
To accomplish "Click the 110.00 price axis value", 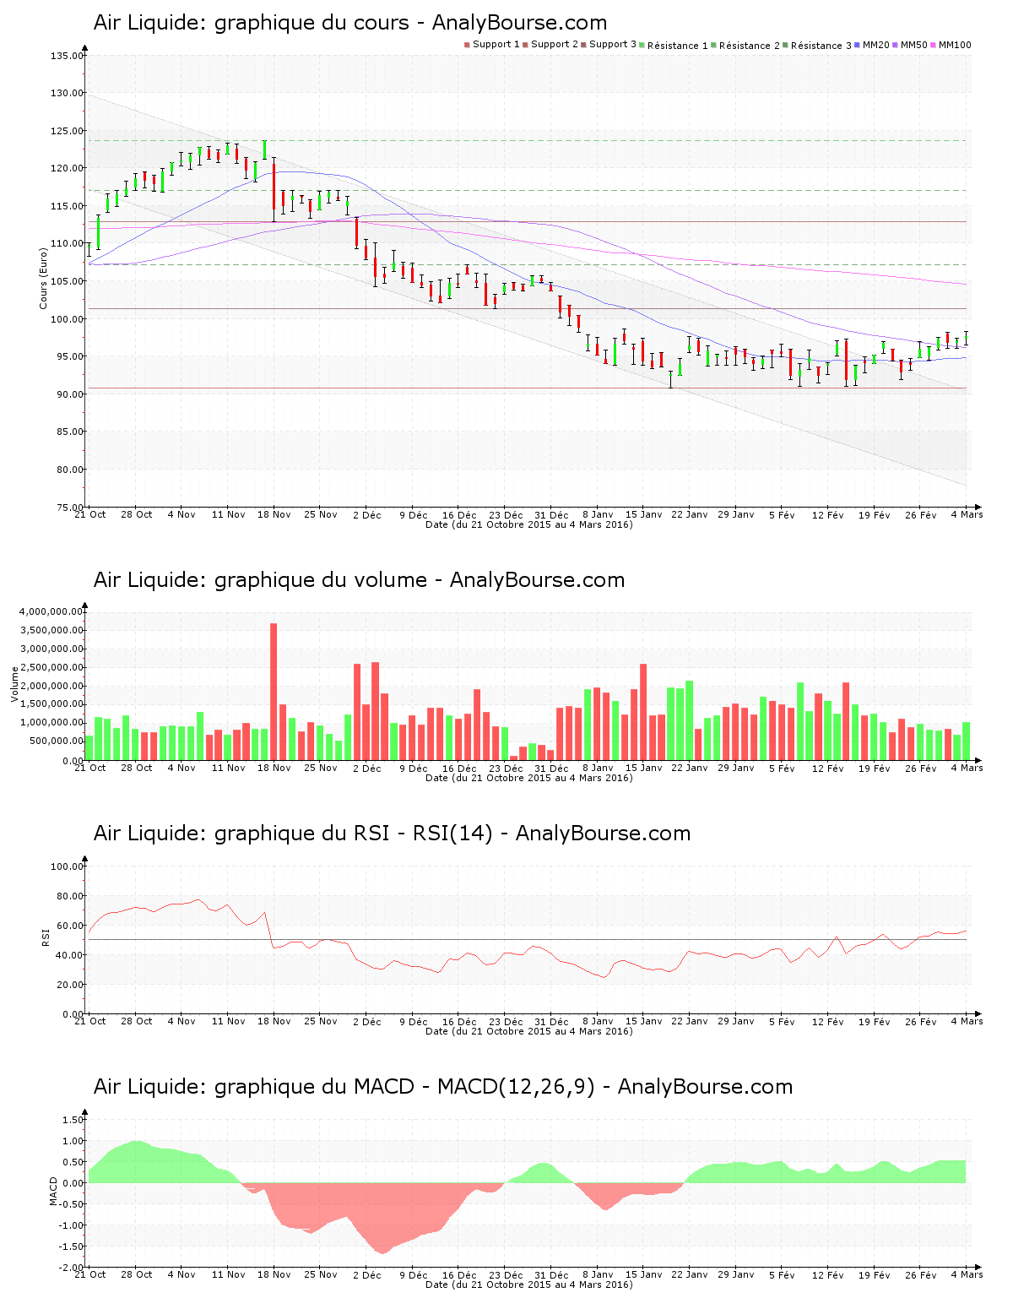I will pos(67,243).
